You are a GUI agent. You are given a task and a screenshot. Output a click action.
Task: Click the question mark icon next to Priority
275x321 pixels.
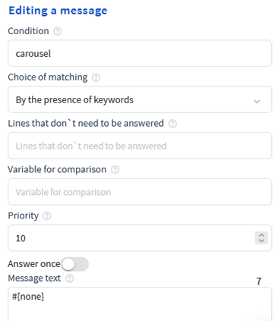click(47, 216)
